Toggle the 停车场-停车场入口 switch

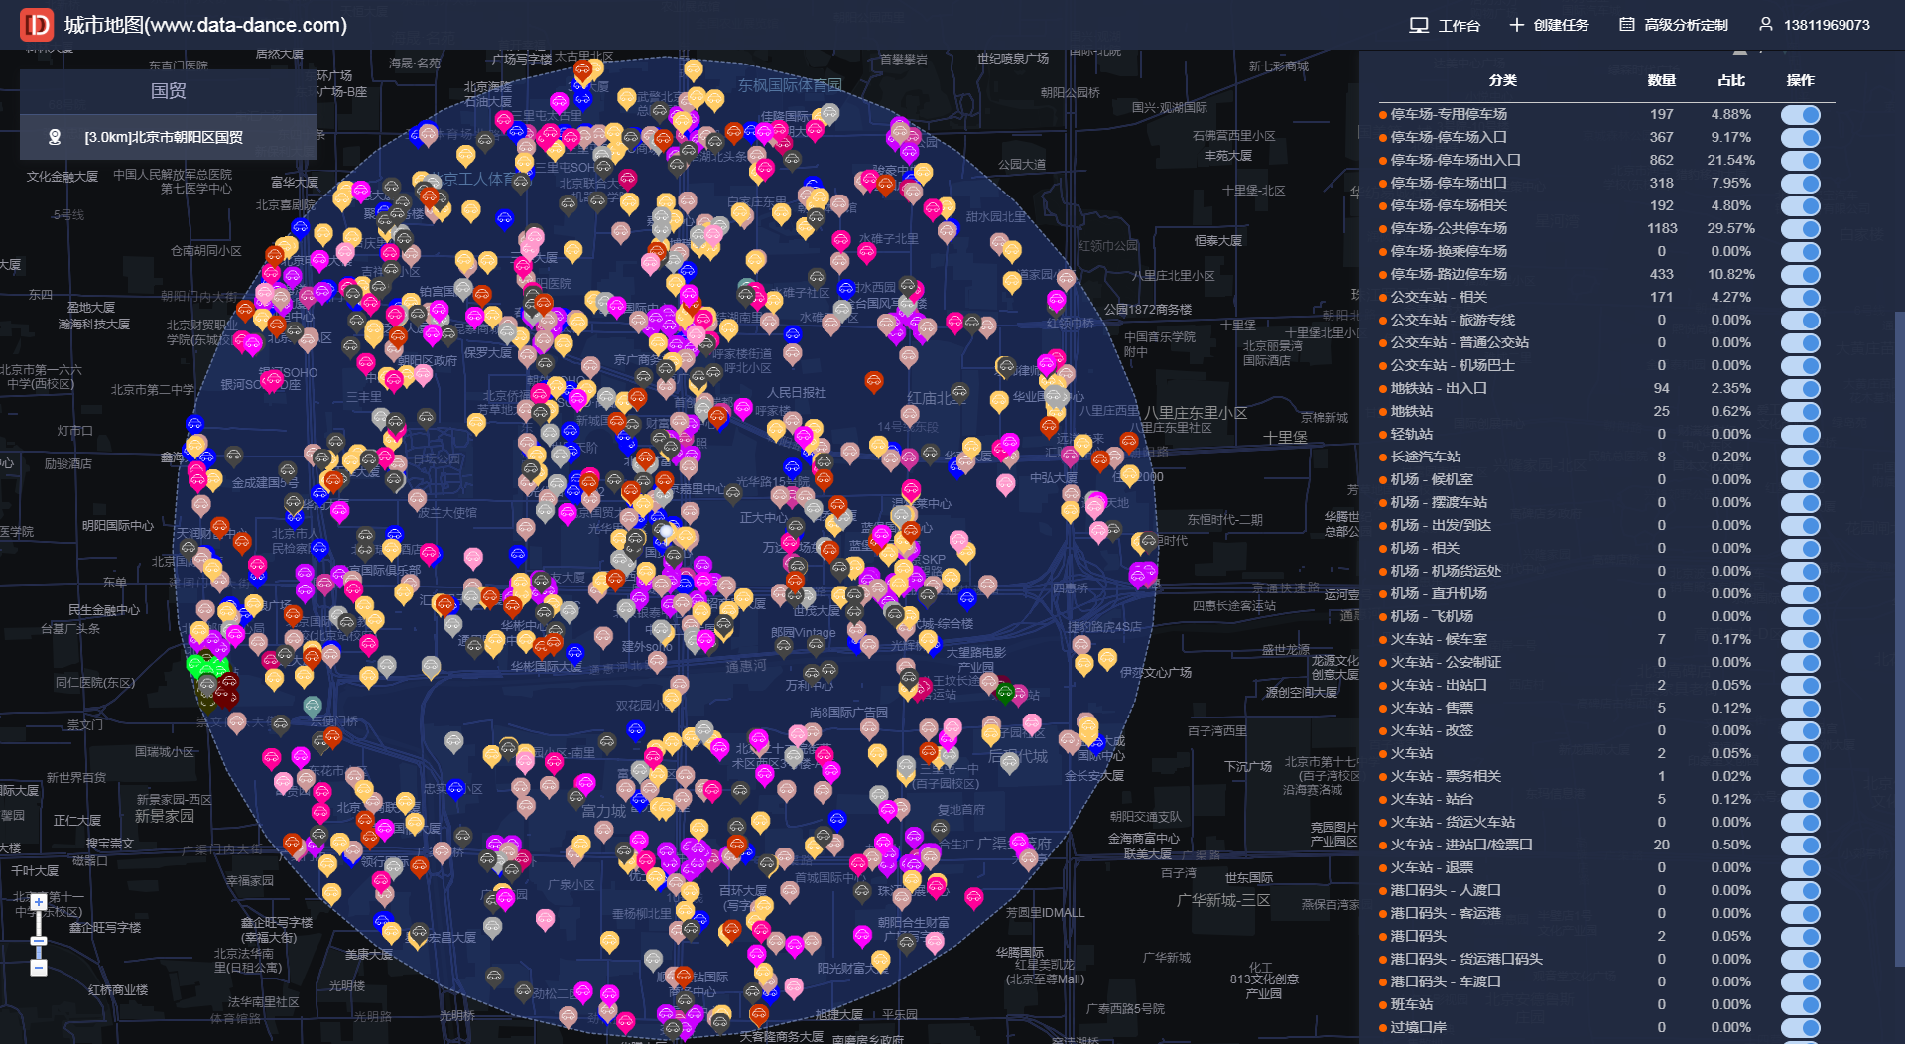click(1800, 137)
